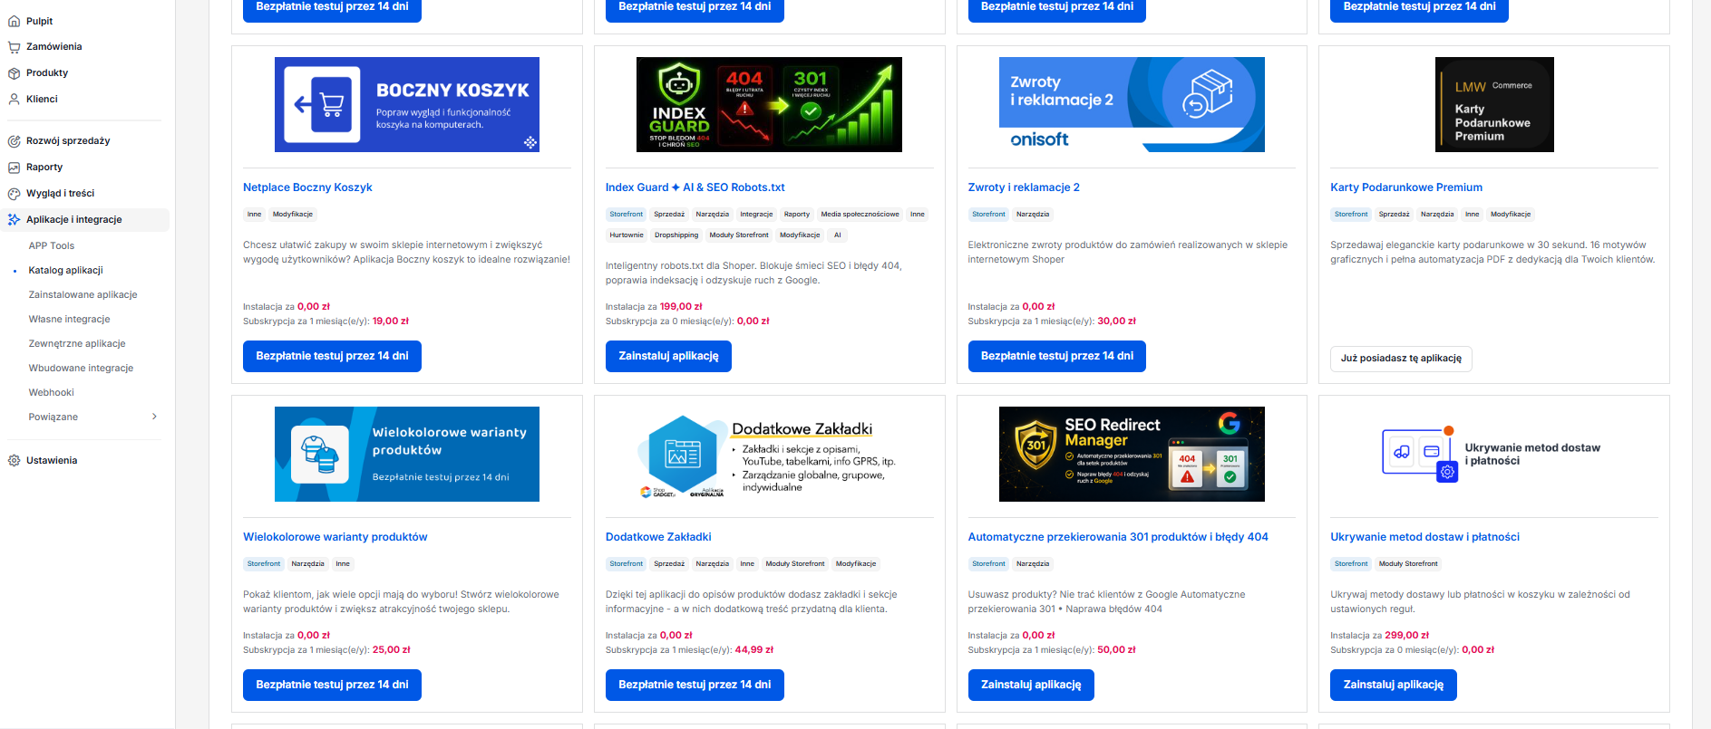Viewport: 1711px width, 729px height.
Task: Click the Aplikacje i integracje icon
Action: click(14, 220)
